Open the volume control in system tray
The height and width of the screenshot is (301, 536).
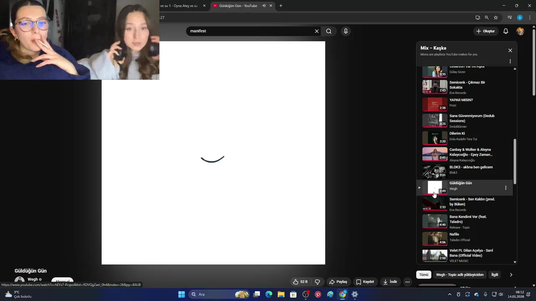[501, 294]
